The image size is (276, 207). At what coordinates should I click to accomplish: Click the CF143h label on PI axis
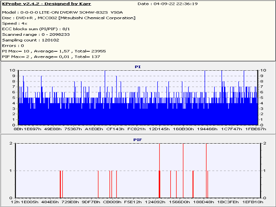tap(115, 129)
